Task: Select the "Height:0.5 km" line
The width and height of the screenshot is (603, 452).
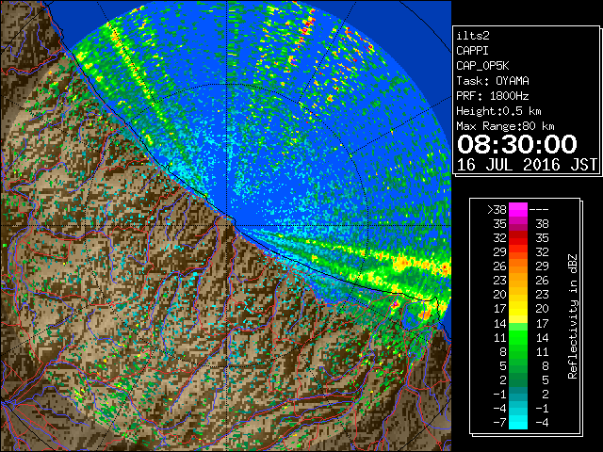Action: (498, 111)
